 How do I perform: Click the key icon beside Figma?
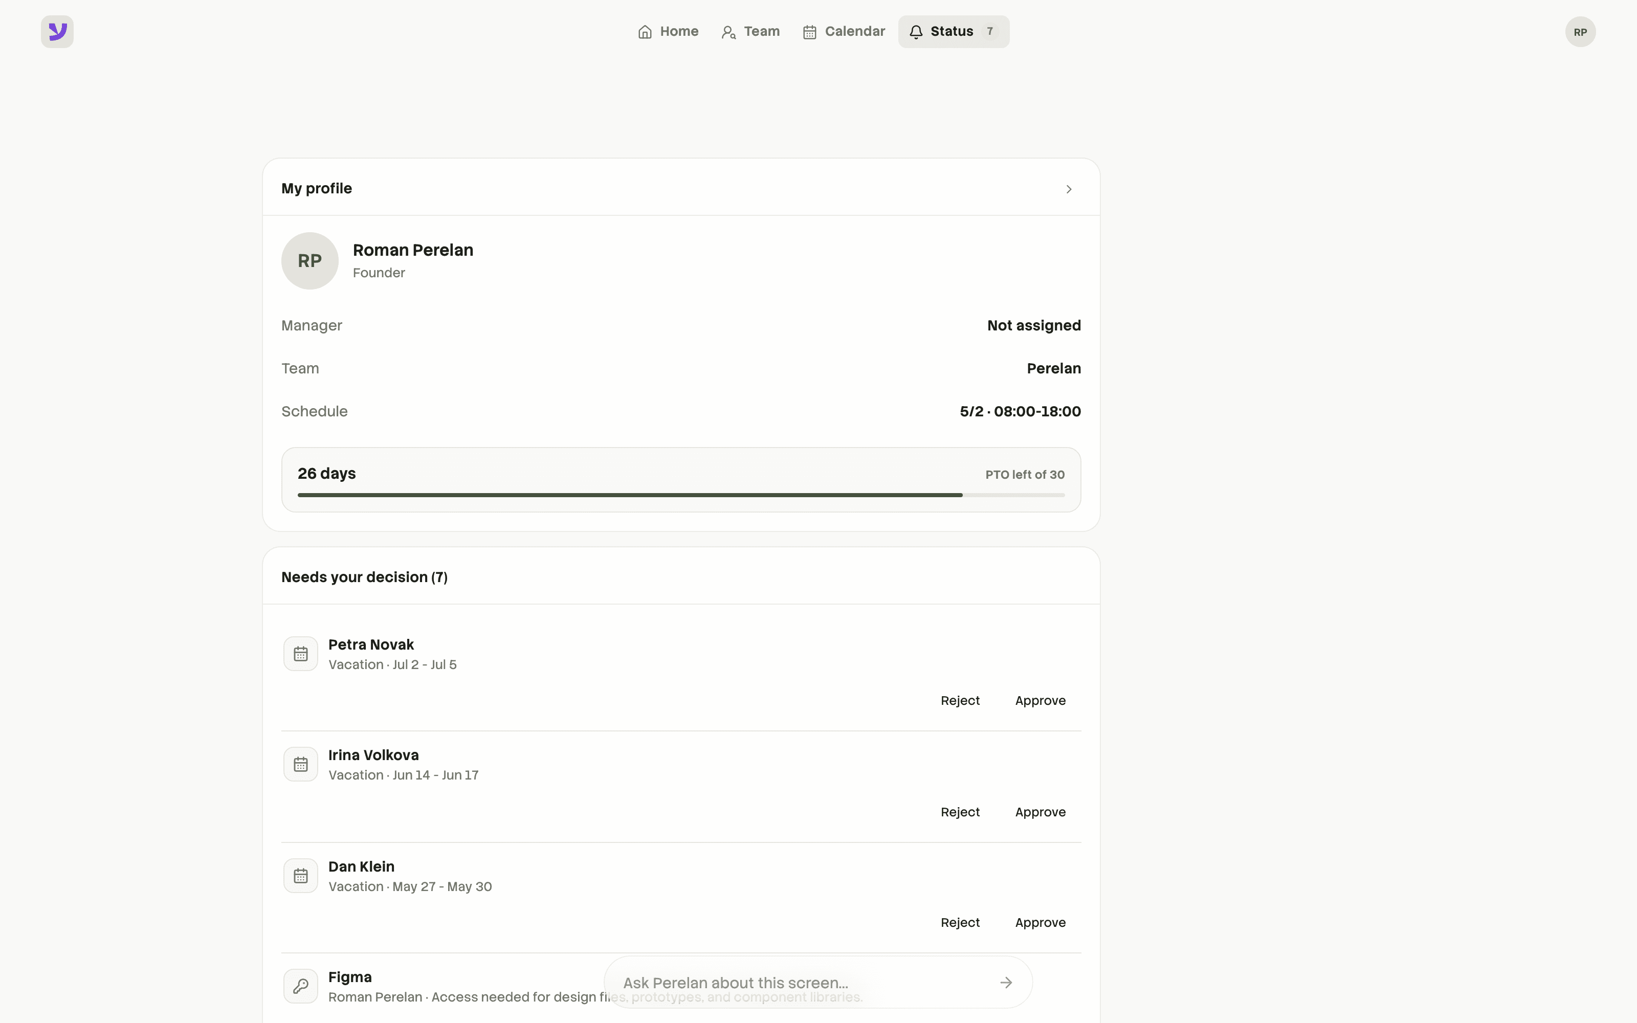pyautogui.click(x=300, y=987)
